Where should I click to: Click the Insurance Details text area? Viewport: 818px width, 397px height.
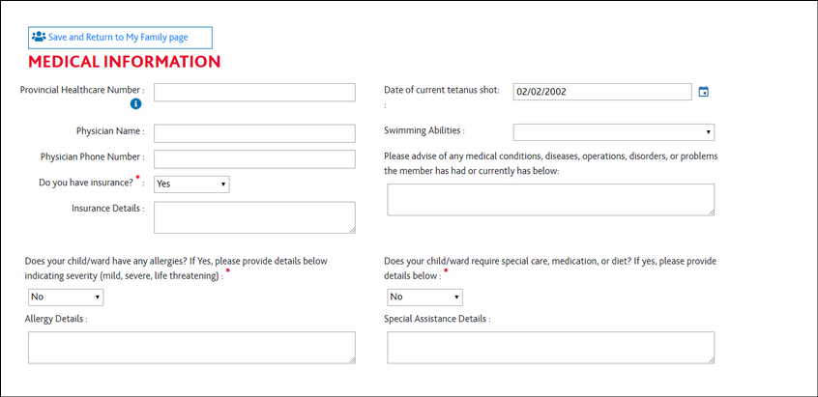click(x=254, y=217)
